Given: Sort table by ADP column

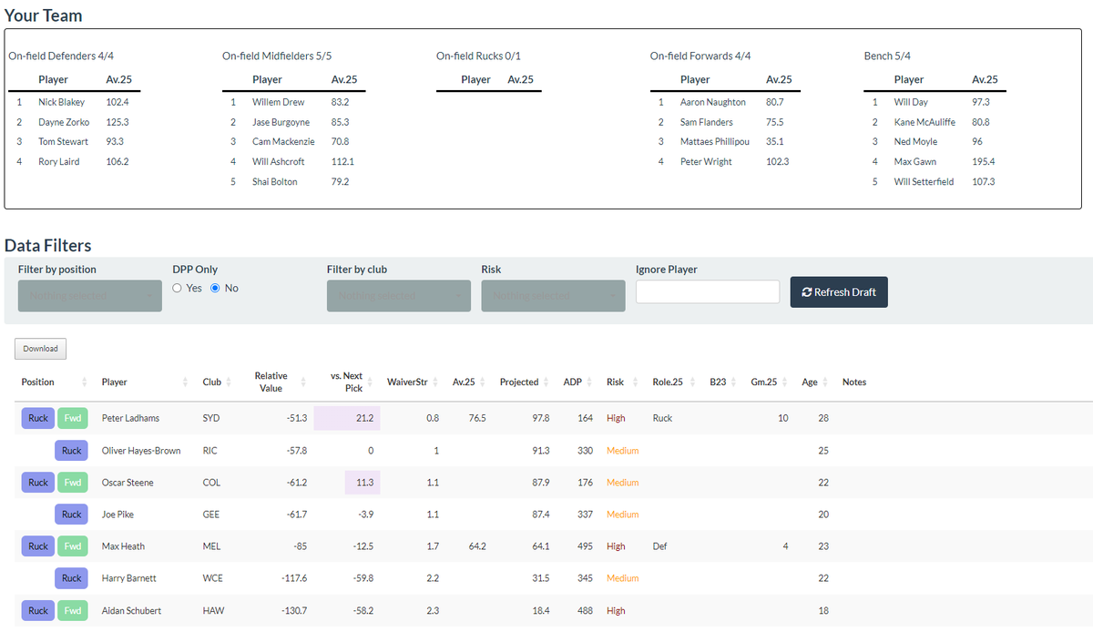Looking at the screenshot, I should click(578, 382).
